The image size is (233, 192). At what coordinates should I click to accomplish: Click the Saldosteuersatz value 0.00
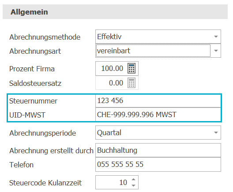coord(116,83)
